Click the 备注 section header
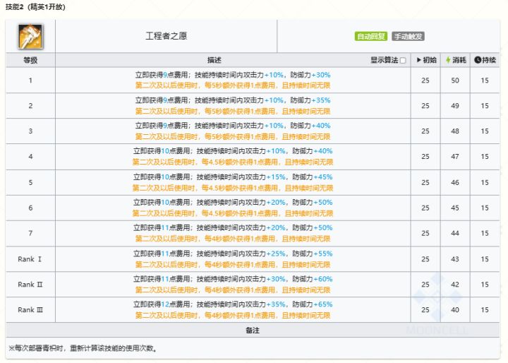 (253, 330)
